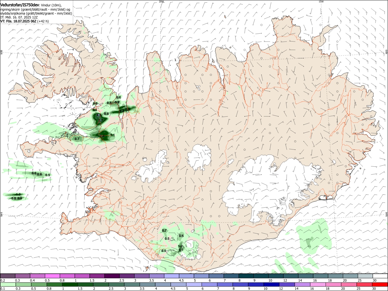Screen dimensions: 388x291
Task: Click the 15W longitude label
Action: click(321, 2)
